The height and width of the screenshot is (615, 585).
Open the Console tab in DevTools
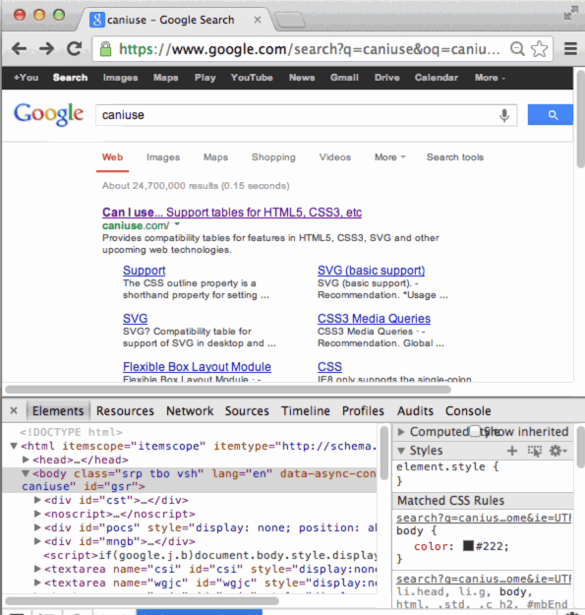coord(468,410)
